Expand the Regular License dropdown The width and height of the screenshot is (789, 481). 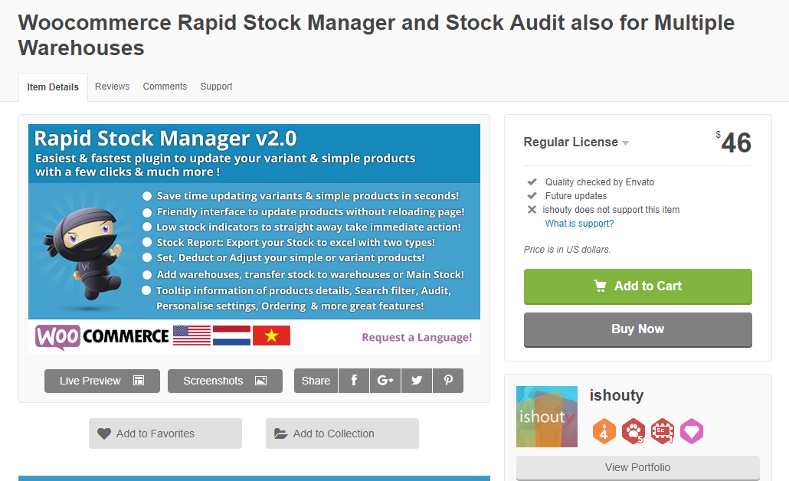[576, 142]
